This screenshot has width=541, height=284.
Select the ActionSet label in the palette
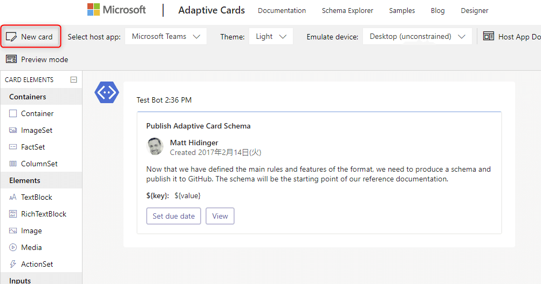click(37, 264)
